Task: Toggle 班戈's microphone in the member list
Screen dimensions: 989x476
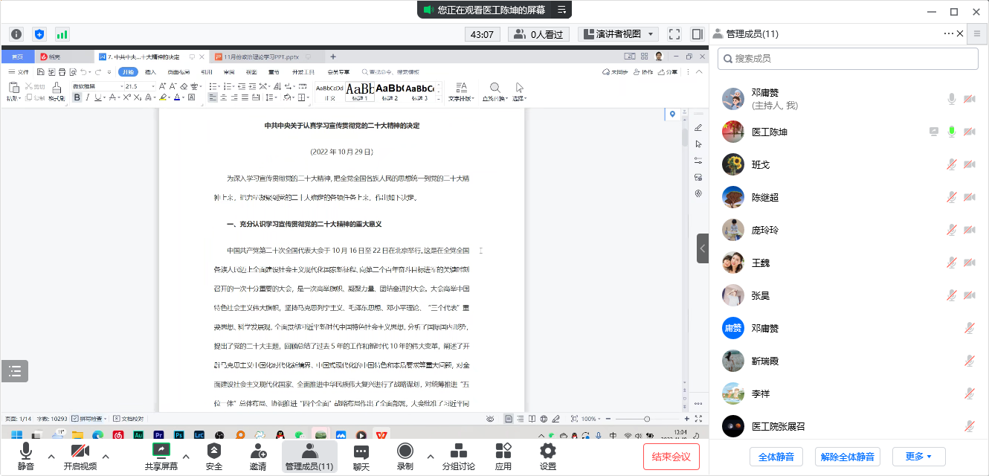Action: pos(950,164)
